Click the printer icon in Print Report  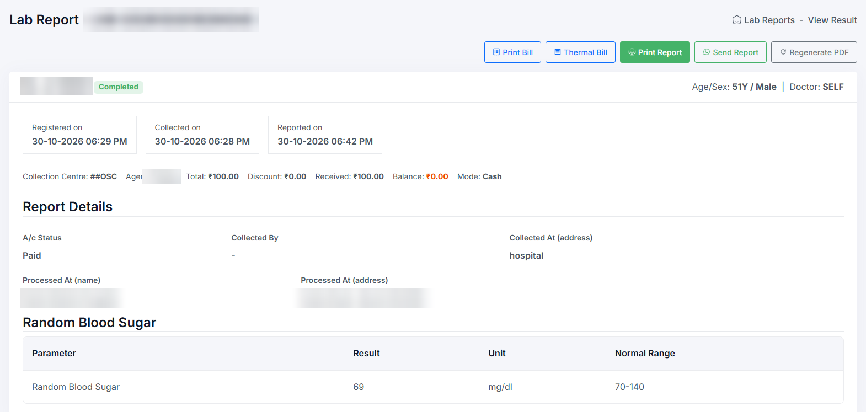pos(632,52)
